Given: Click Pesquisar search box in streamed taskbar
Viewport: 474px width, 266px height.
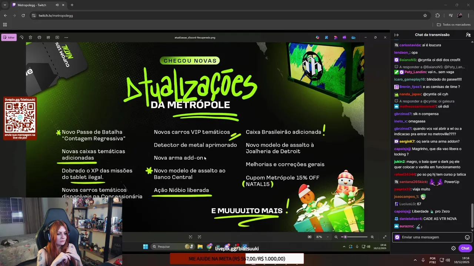Looking at the screenshot, I should tap(173, 247).
